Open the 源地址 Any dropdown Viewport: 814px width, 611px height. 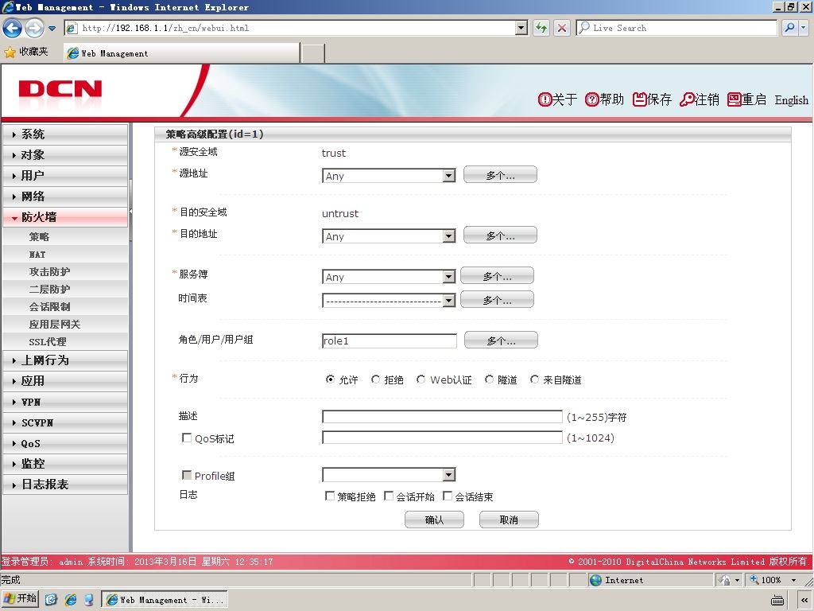[389, 176]
